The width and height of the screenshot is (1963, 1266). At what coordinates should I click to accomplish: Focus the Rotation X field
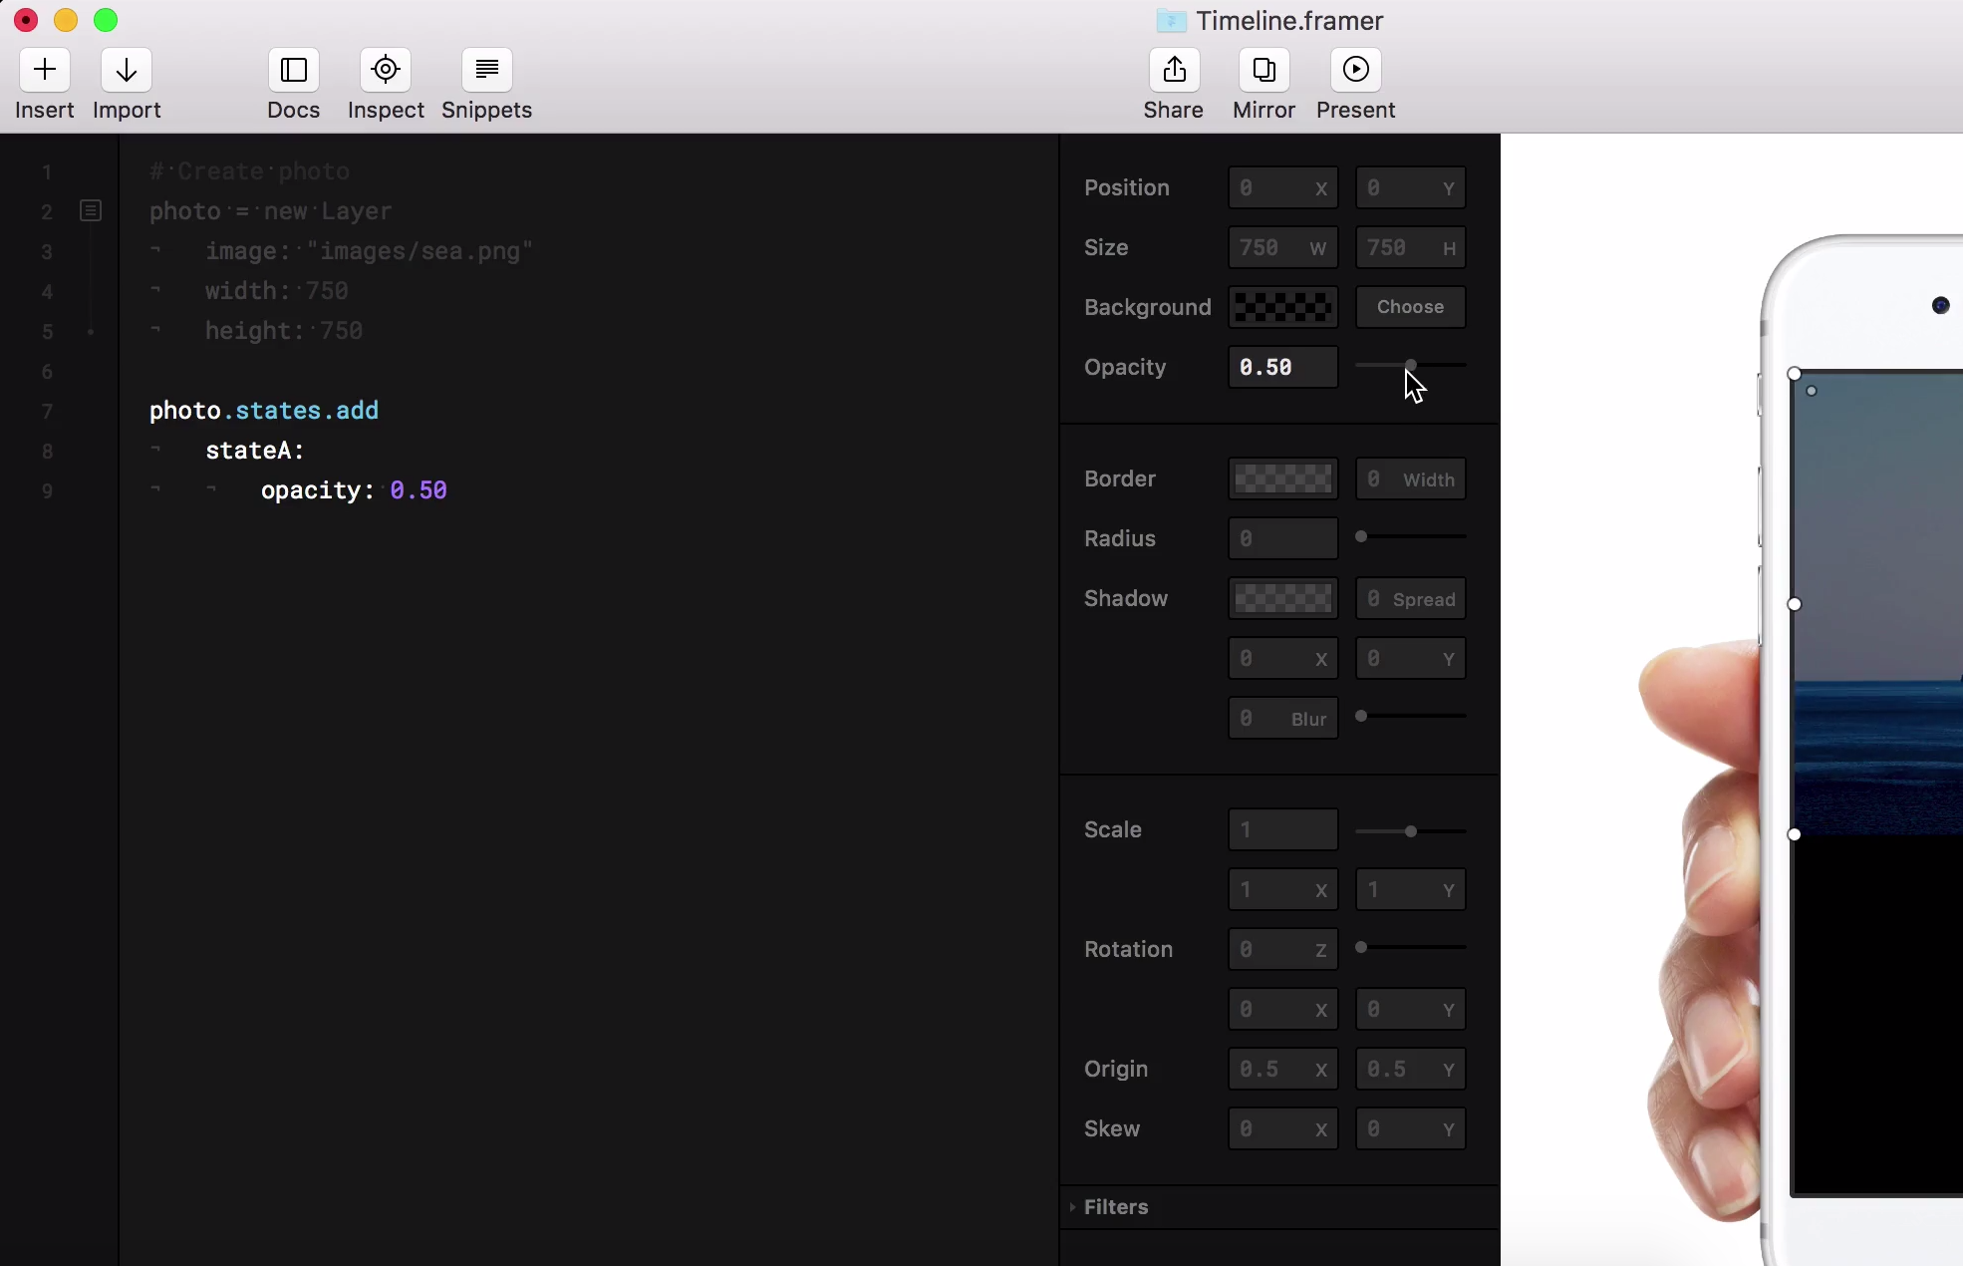point(1283,1009)
